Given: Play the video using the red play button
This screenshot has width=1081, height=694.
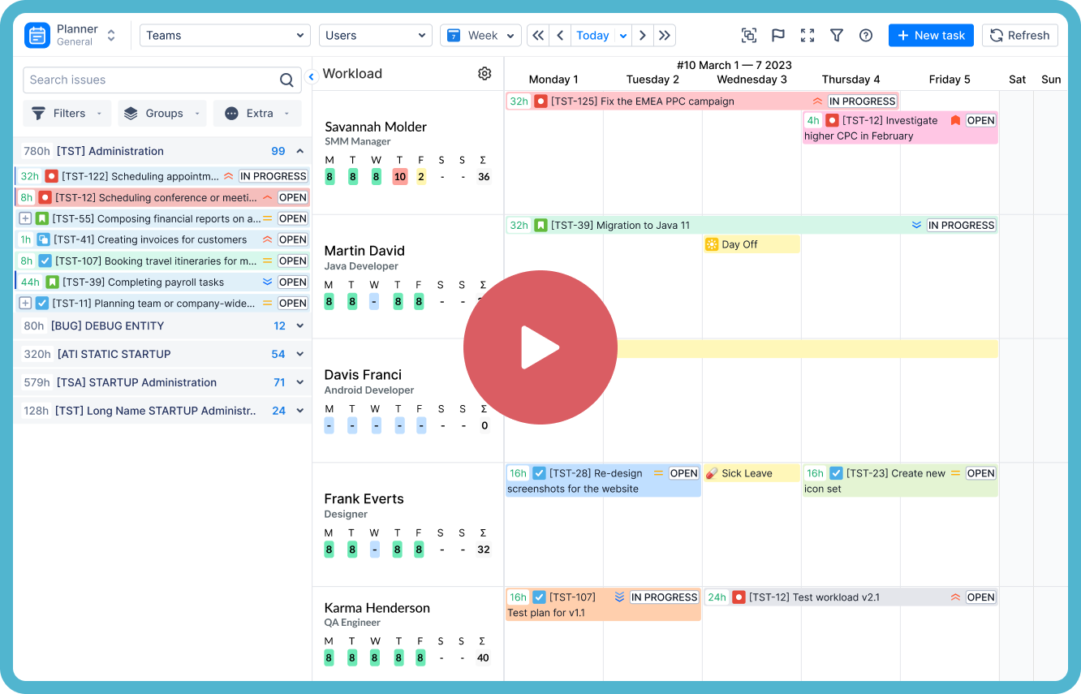Looking at the screenshot, I should tap(540, 347).
